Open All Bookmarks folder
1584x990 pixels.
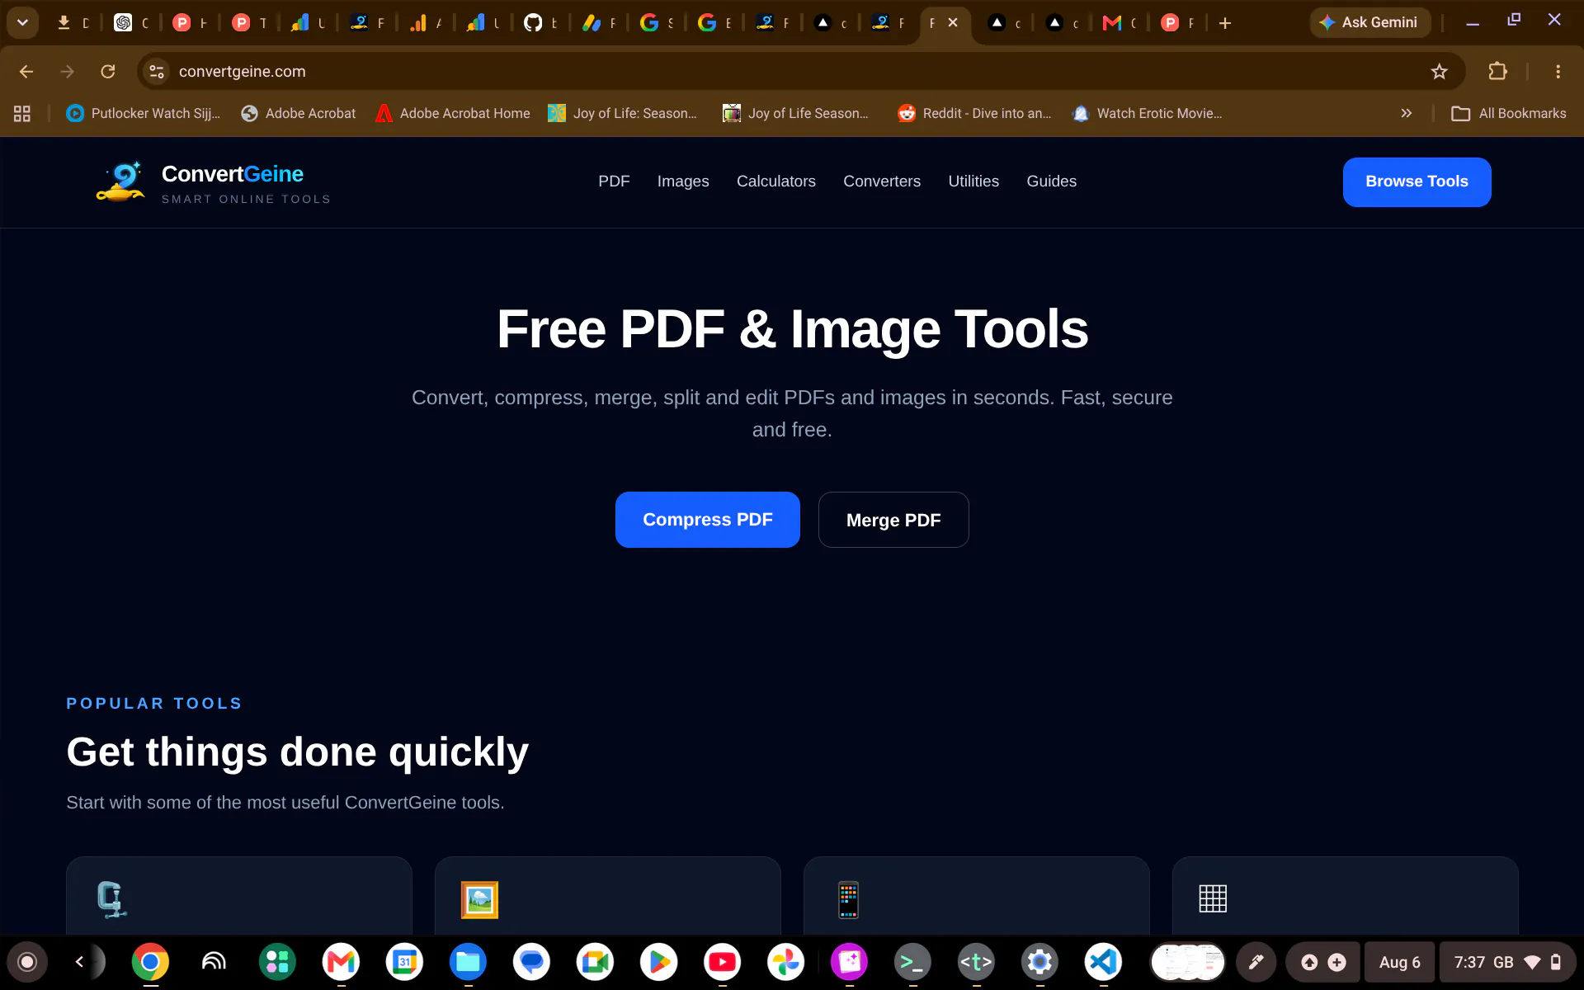tap(1508, 114)
